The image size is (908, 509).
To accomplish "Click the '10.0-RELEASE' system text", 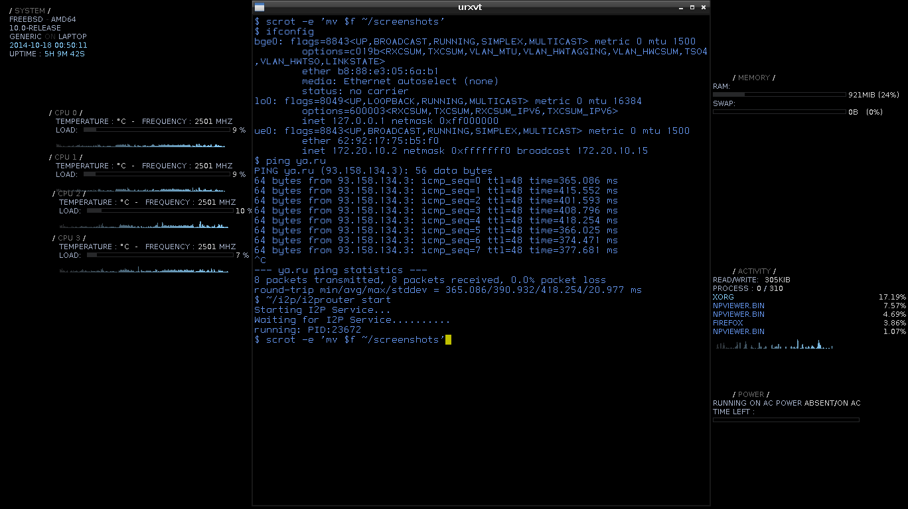I will [x=35, y=28].
